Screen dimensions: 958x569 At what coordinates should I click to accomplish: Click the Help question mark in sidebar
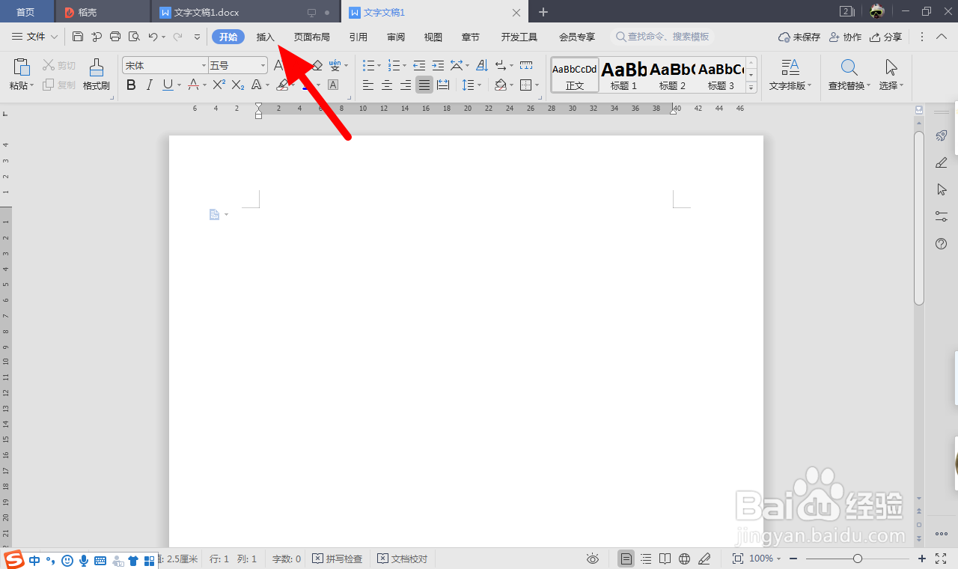(x=942, y=243)
